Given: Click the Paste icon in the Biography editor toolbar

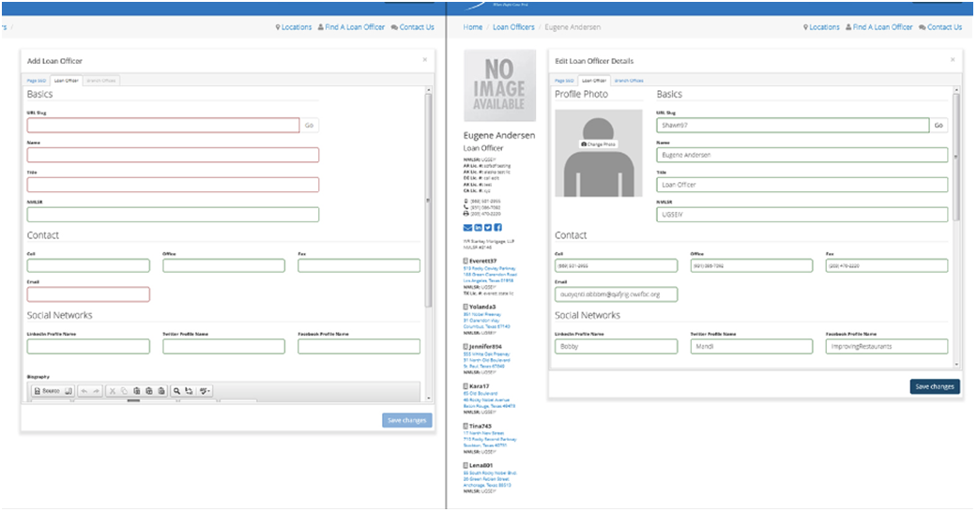Looking at the screenshot, I should pos(137,390).
